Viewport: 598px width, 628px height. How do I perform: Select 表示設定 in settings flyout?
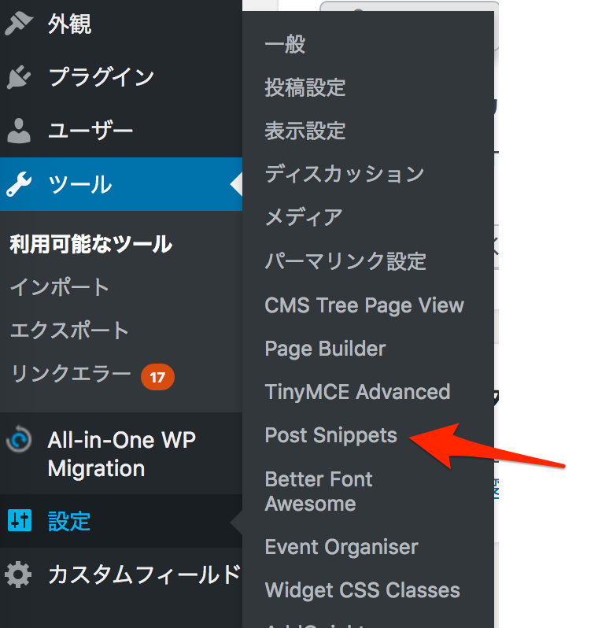[x=305, y=131]
